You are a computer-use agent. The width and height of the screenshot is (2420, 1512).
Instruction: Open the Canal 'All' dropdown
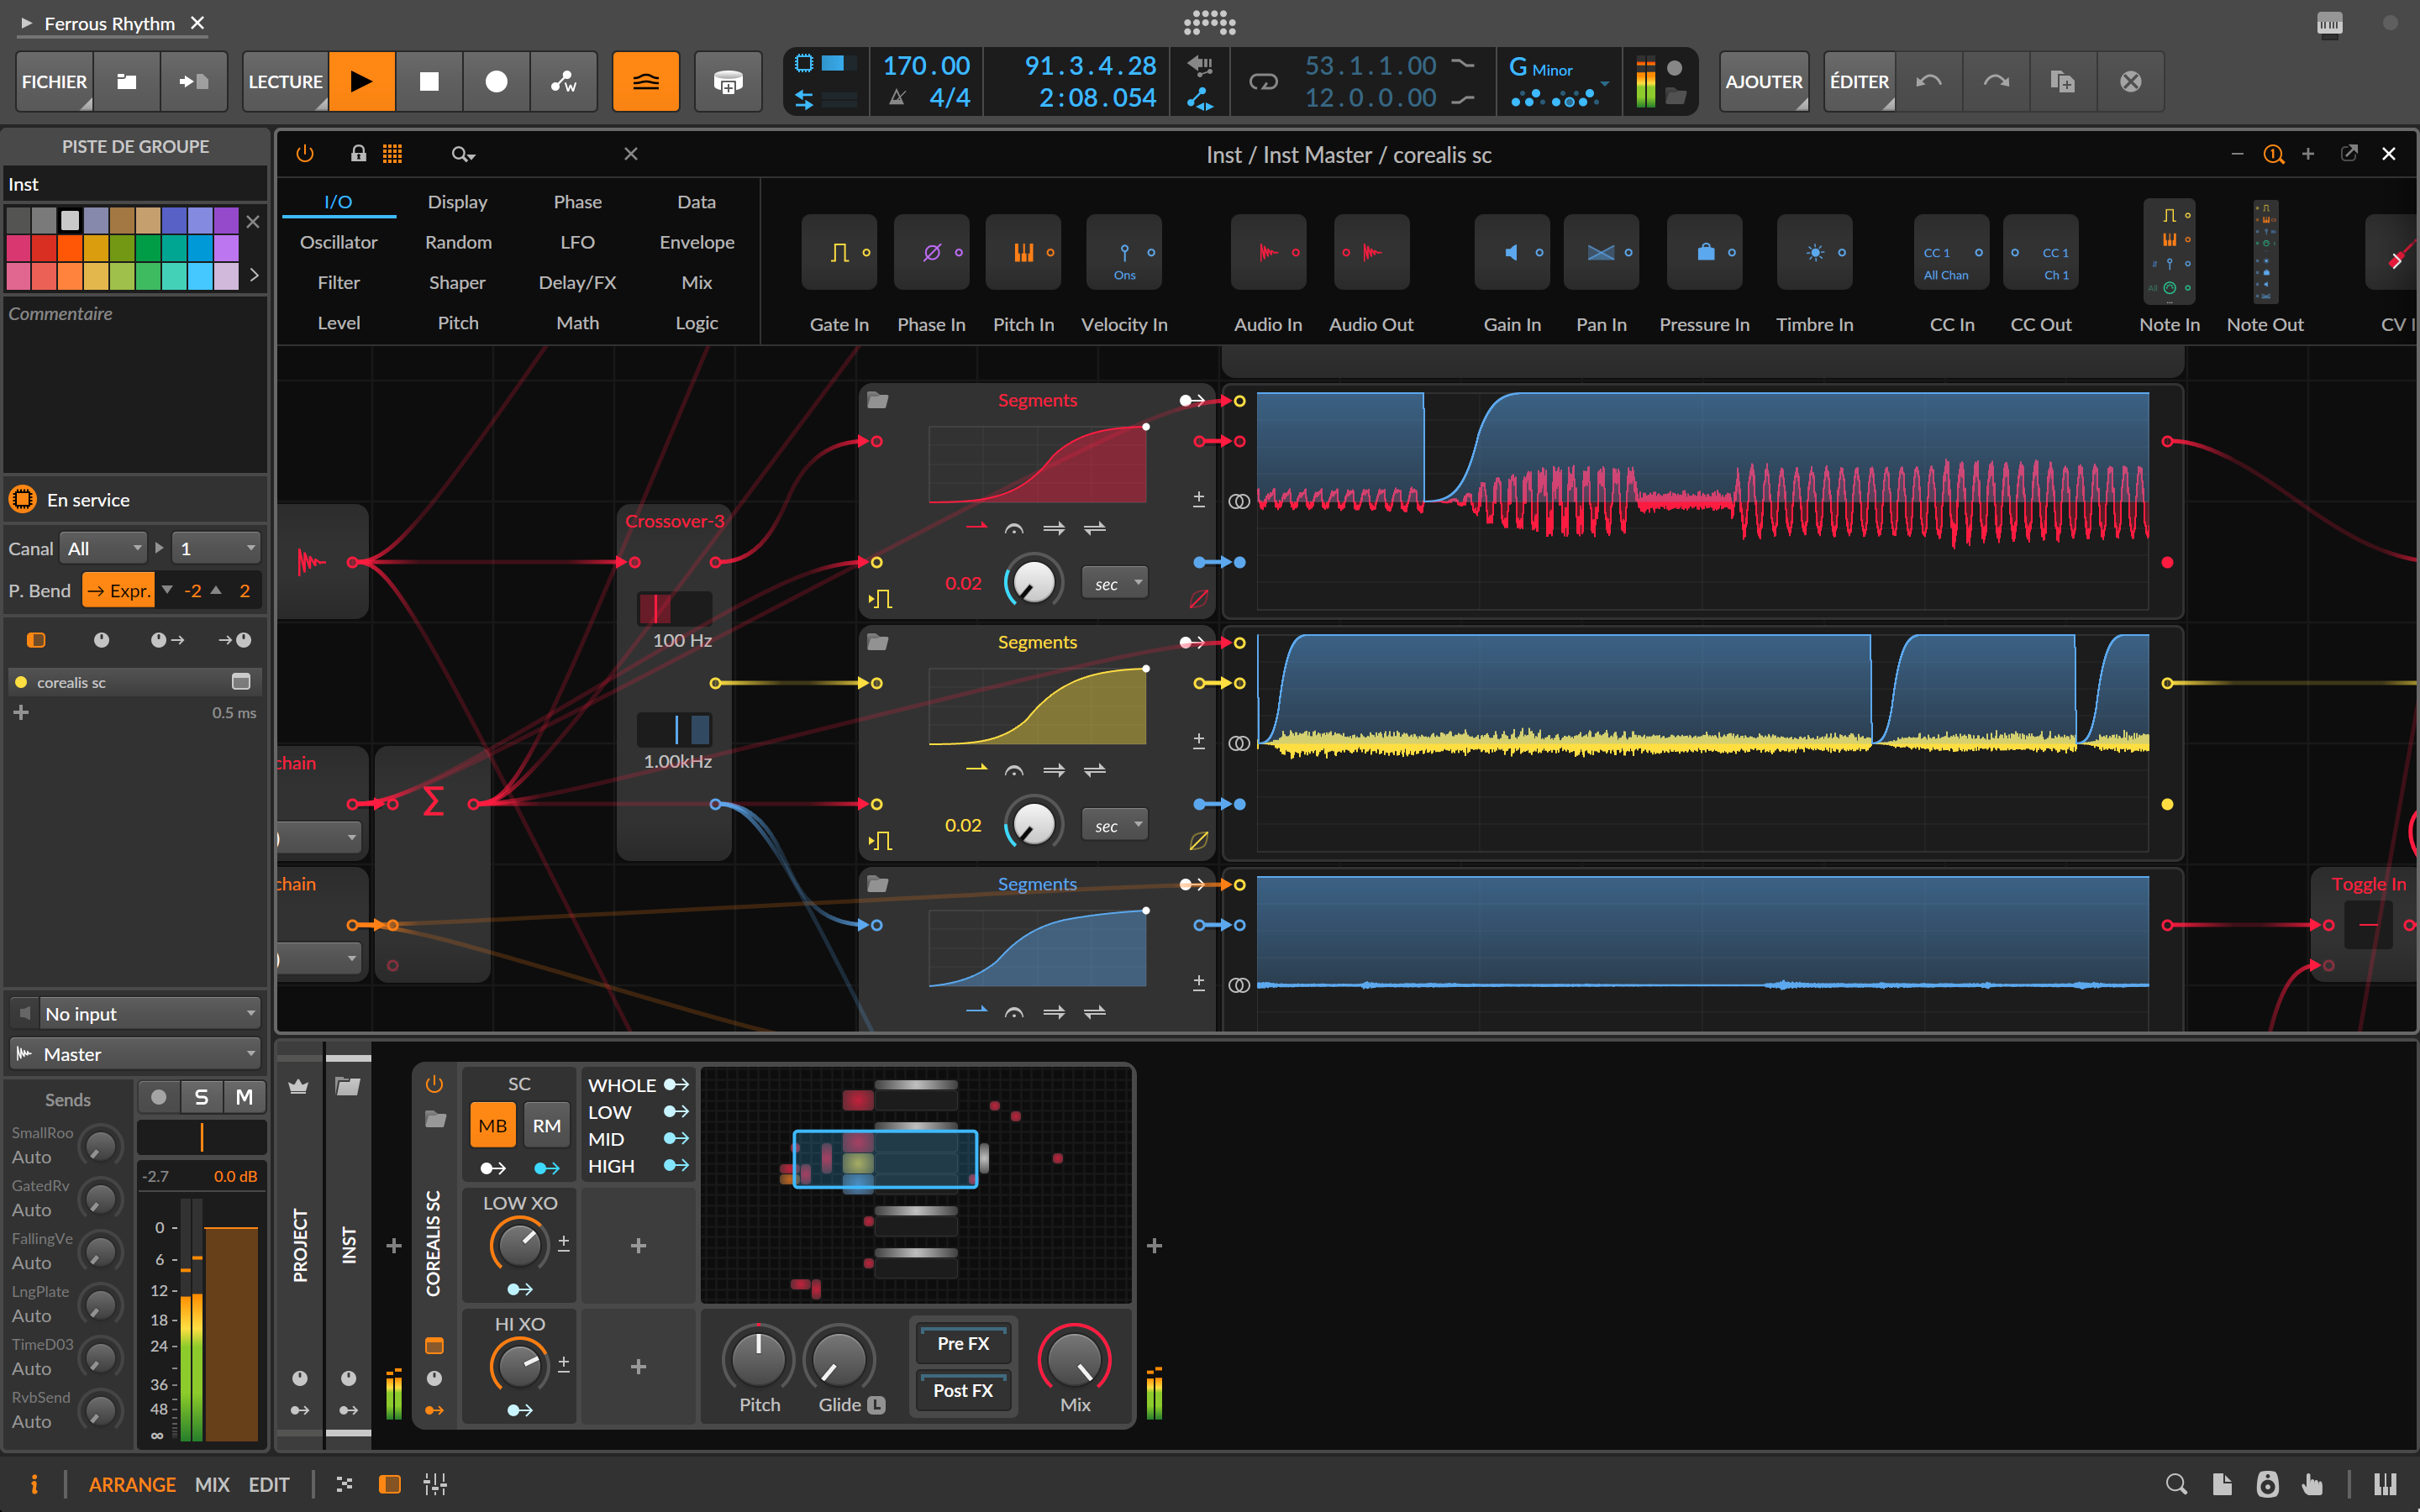103,548
